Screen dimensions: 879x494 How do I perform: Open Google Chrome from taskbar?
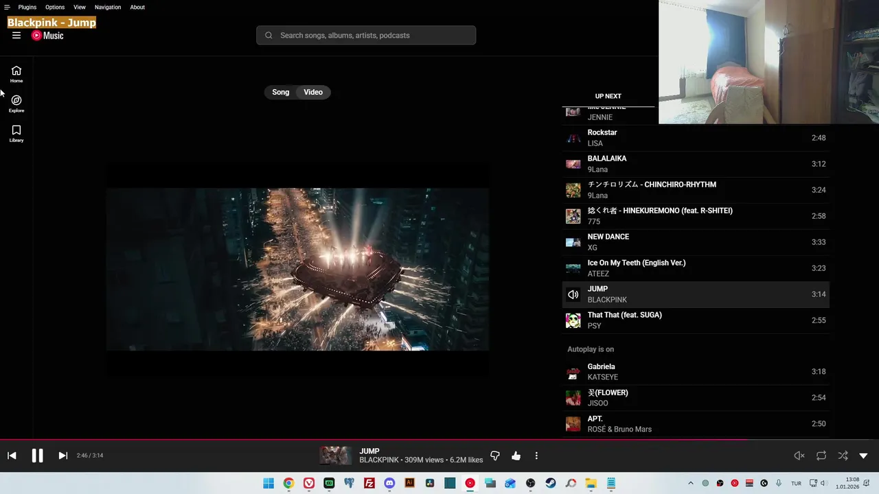pos(288,483)
